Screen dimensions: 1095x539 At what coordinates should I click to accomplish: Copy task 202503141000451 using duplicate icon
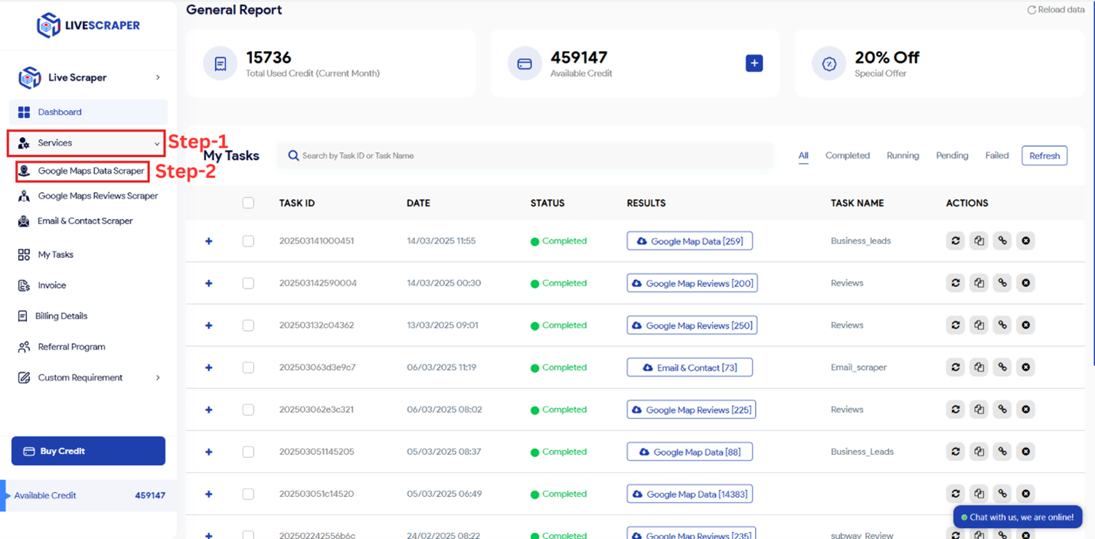[979, 240]
